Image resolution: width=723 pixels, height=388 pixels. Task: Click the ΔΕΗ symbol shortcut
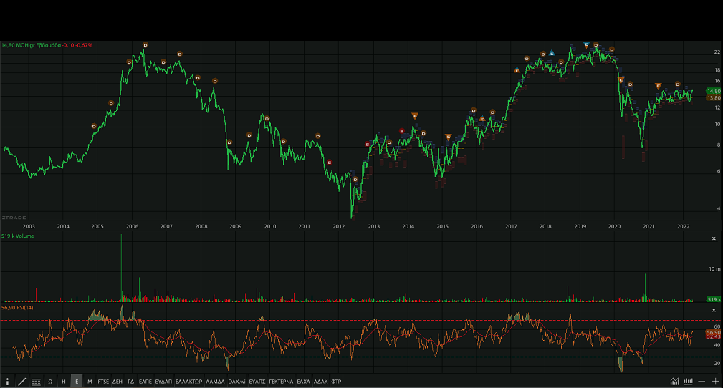click(x=118, y=382)
